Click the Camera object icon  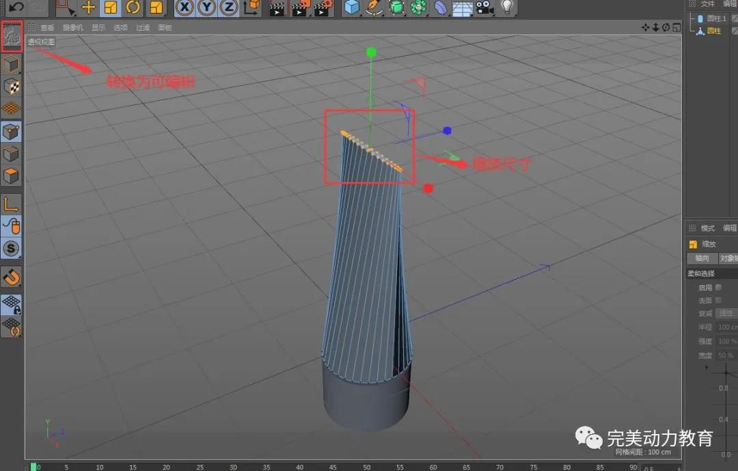coord(484,8)
